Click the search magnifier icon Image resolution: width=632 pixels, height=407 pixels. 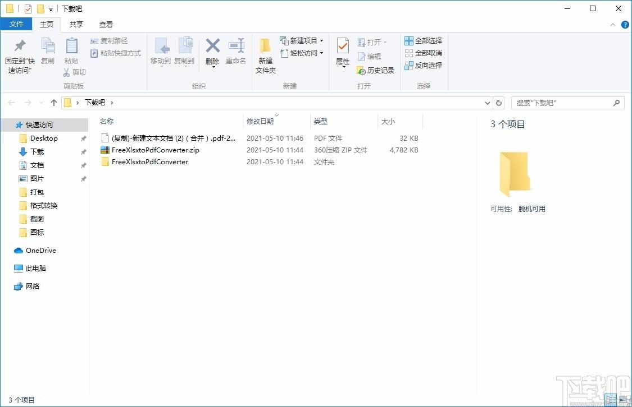pos(616,103)
